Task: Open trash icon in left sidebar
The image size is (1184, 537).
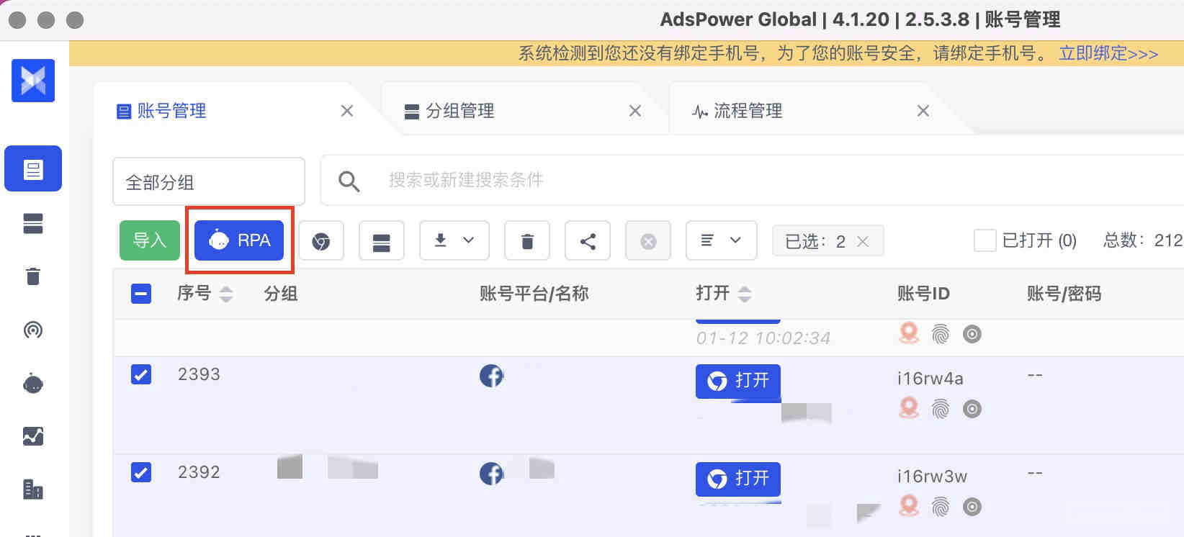Action: (33, 276)
